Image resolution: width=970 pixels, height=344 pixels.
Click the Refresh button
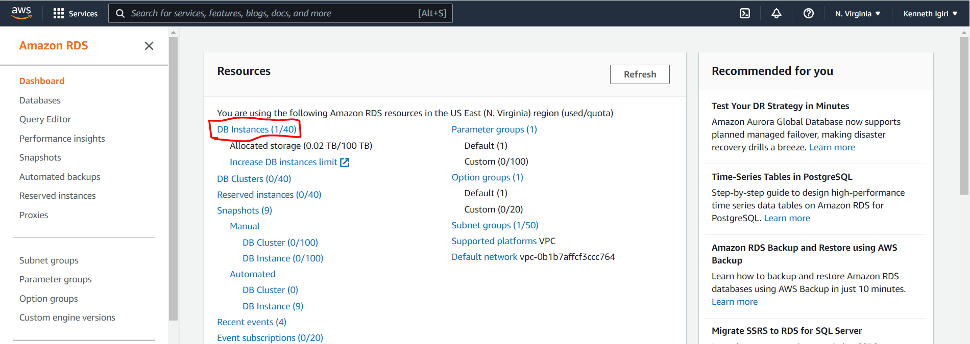point(639,74)
